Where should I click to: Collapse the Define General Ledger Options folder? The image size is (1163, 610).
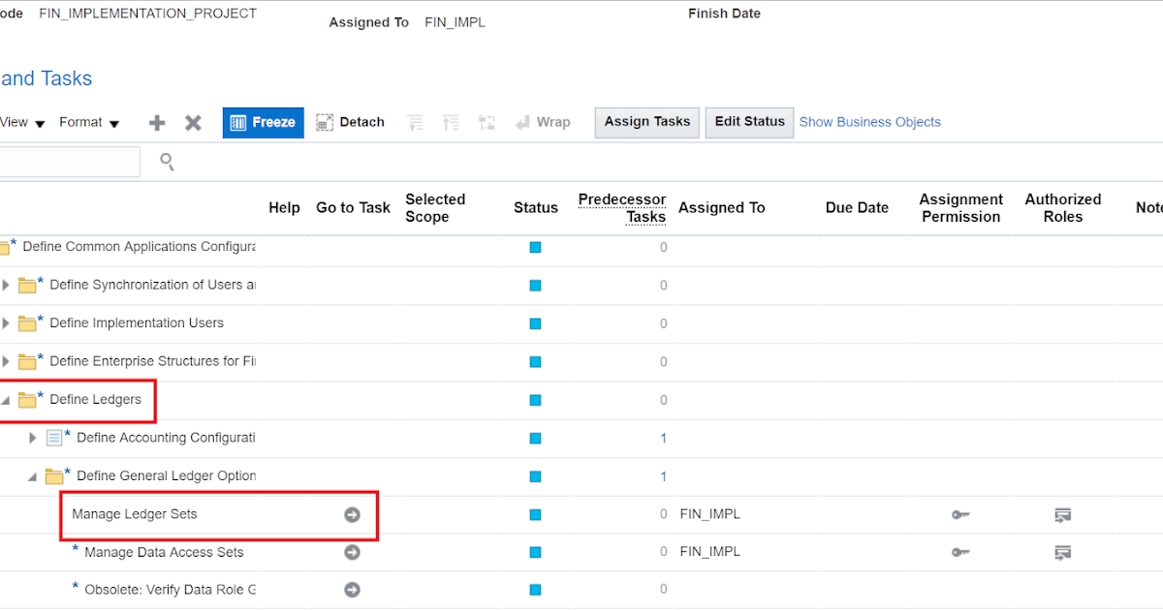[x=33, y=476]
